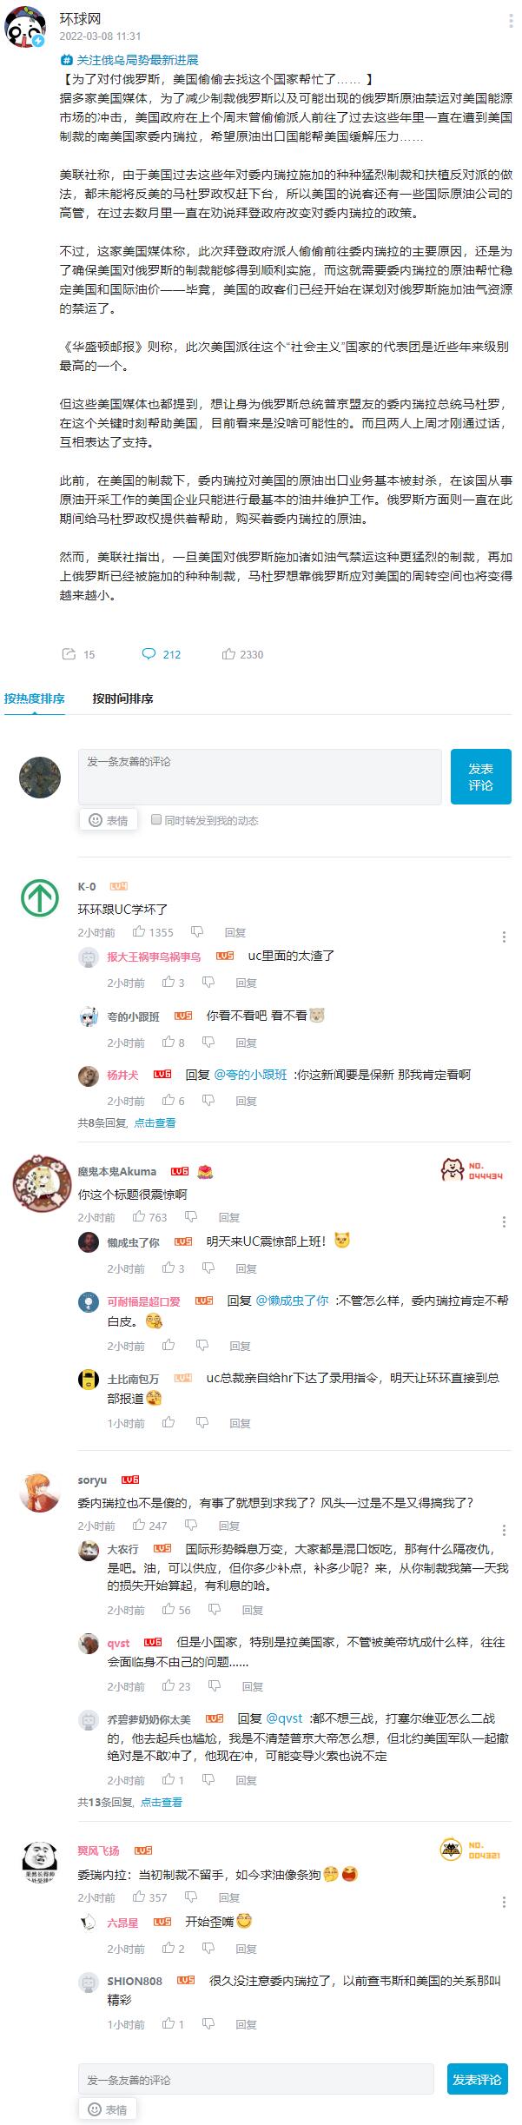This screenshot has height=2125, width=522.
Task: Select 按热度排序 tab
Action: pyautogui.click(x=35, y=698)
